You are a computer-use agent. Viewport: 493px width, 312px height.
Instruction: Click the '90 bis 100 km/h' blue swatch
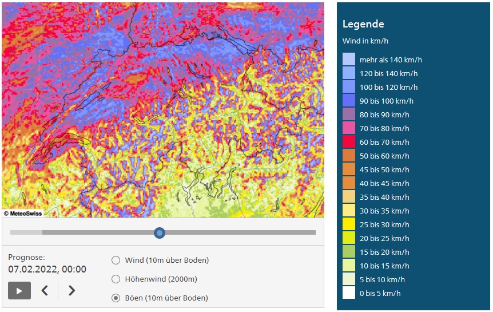349,101
